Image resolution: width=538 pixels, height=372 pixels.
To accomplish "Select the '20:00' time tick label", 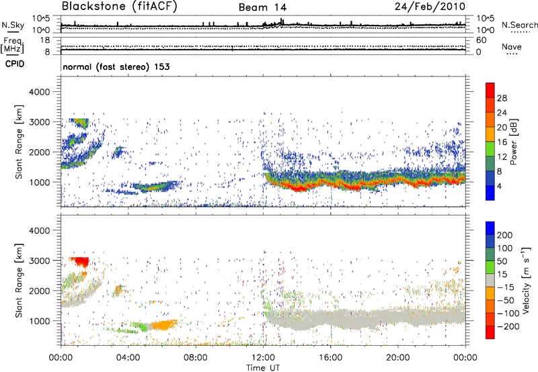I will pyautogui.click(x=398, y=358).
